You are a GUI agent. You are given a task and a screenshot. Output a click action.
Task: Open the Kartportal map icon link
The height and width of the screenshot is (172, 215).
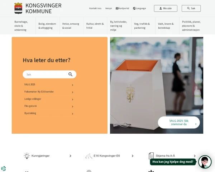point(117,8)
